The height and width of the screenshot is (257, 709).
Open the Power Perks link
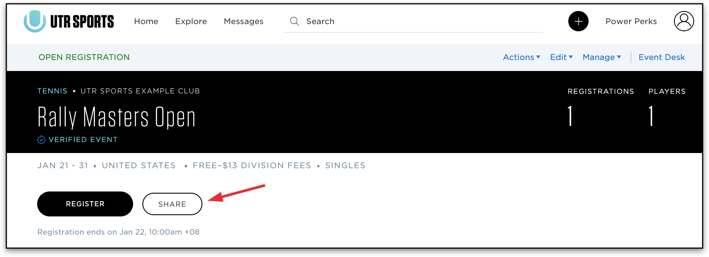pos(631,21)
